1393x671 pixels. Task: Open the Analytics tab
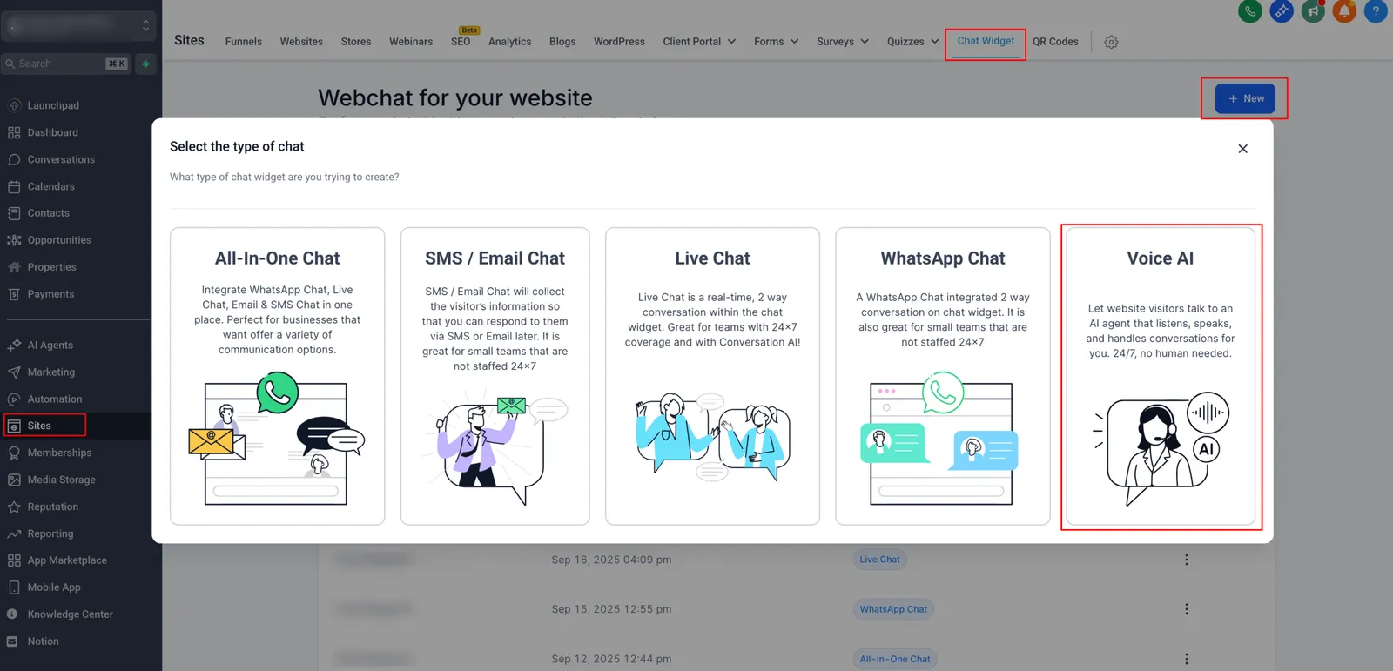[509, 42]
